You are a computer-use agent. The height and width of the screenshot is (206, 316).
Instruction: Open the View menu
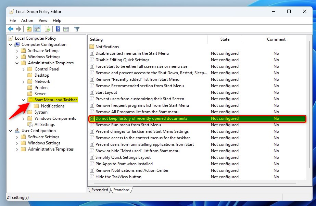(43, 21)
